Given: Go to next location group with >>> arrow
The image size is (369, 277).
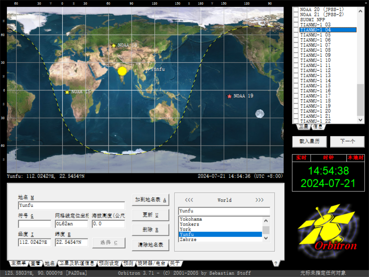Looking at the screenshot, I should tap(259, 200).
